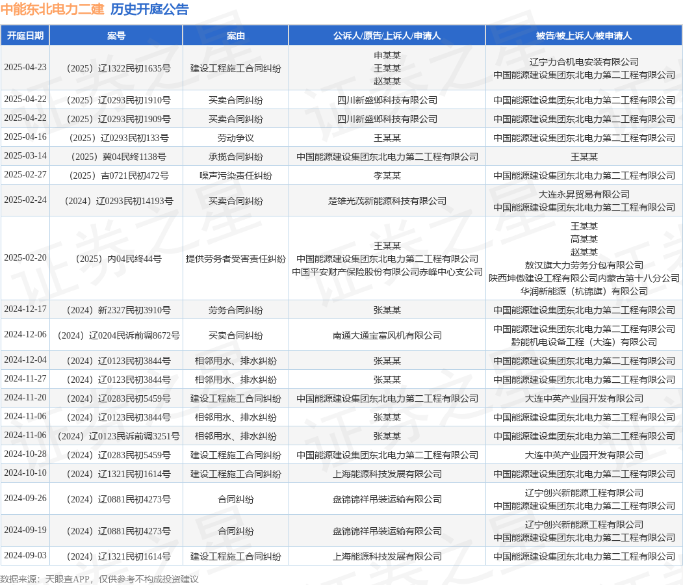Click defendant 敖汉旗大力劳务分包有限公司
Screen dimensions: 683x585
pyautogui.click(x=584, y=265)
